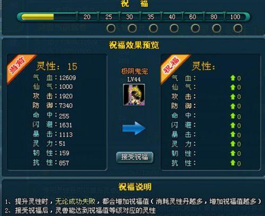Select the 极阴鬼宠 pet portrait
The image size is (265, 216).
pos(134,95)
